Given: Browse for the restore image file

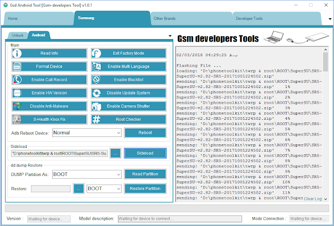Looking at the screenshot, I should pos(79,189).
